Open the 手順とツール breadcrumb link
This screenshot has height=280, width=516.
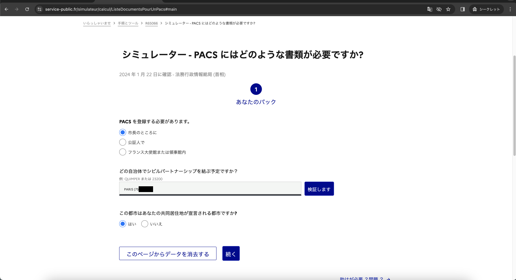pos(128,23)
